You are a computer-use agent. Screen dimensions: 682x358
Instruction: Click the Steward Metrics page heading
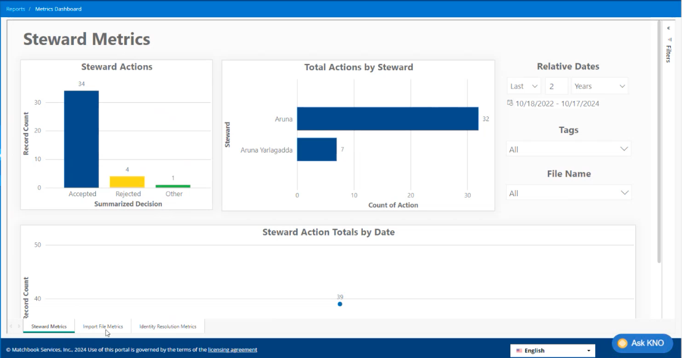click(x=87, y=39)
